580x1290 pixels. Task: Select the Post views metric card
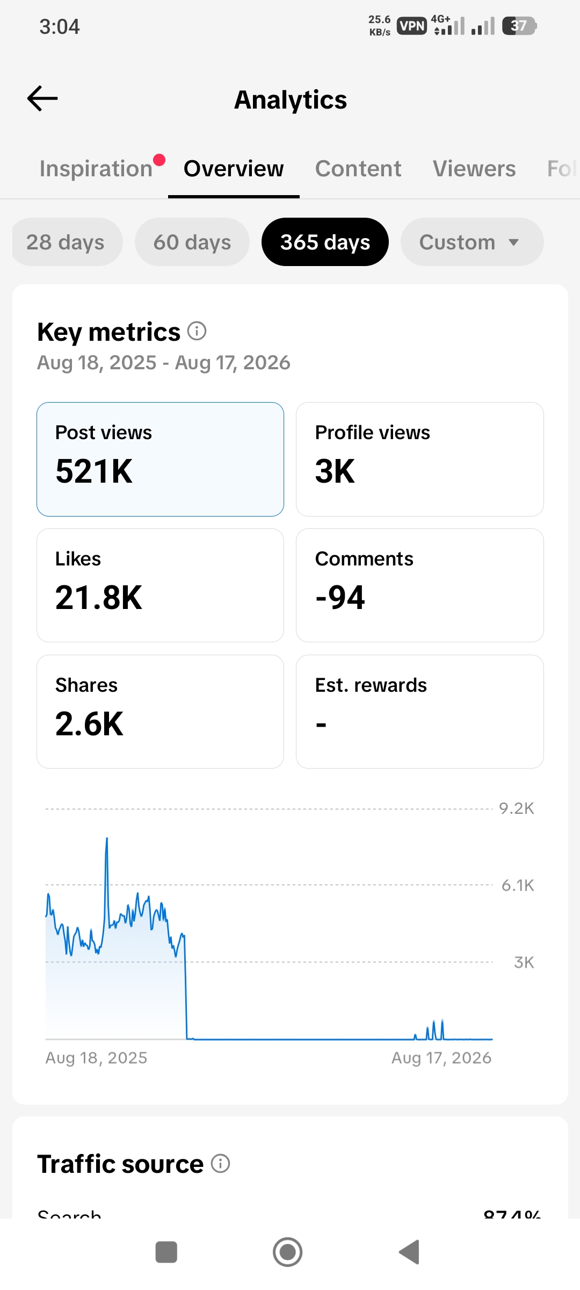pyautogui.click(x=160, y=459)
